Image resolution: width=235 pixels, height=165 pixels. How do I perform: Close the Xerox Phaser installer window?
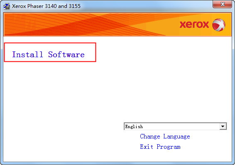pos(223,4)
